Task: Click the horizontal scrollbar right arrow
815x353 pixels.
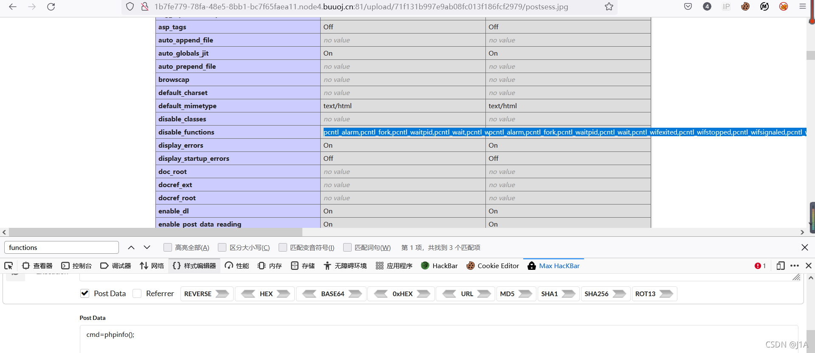Action: pyautogui.click(x=802, y=232)
